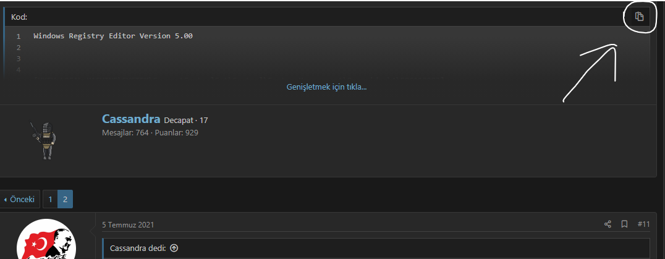Image resolution: width=665 pixels, height=259 pixels.
Task: Click the 'Önceki' previous page button
Action: point(20,200)
